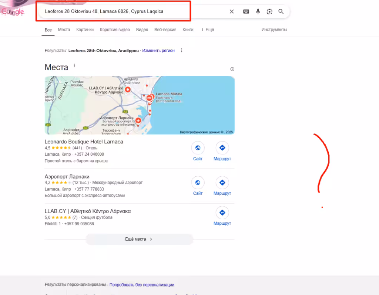
Task: Switch to the Места tab
Action: (x=64, y=30)
